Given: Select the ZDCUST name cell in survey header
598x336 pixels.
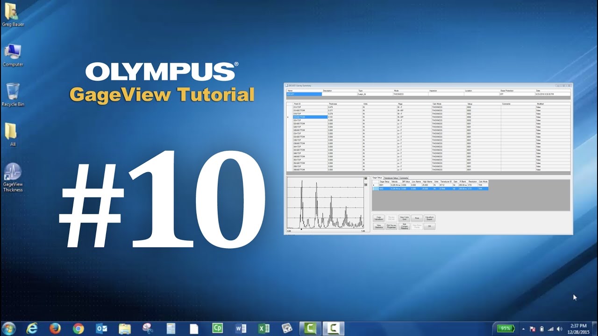Looking at the screenshot, I should (304, 94).
